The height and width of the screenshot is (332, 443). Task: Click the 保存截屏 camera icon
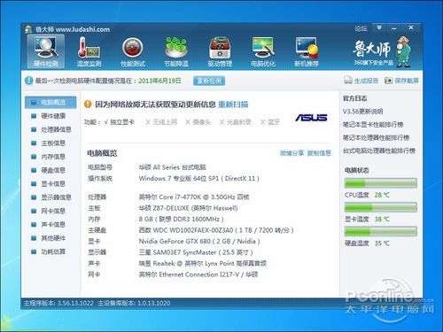pyautogui.click(x=388, y=81)
